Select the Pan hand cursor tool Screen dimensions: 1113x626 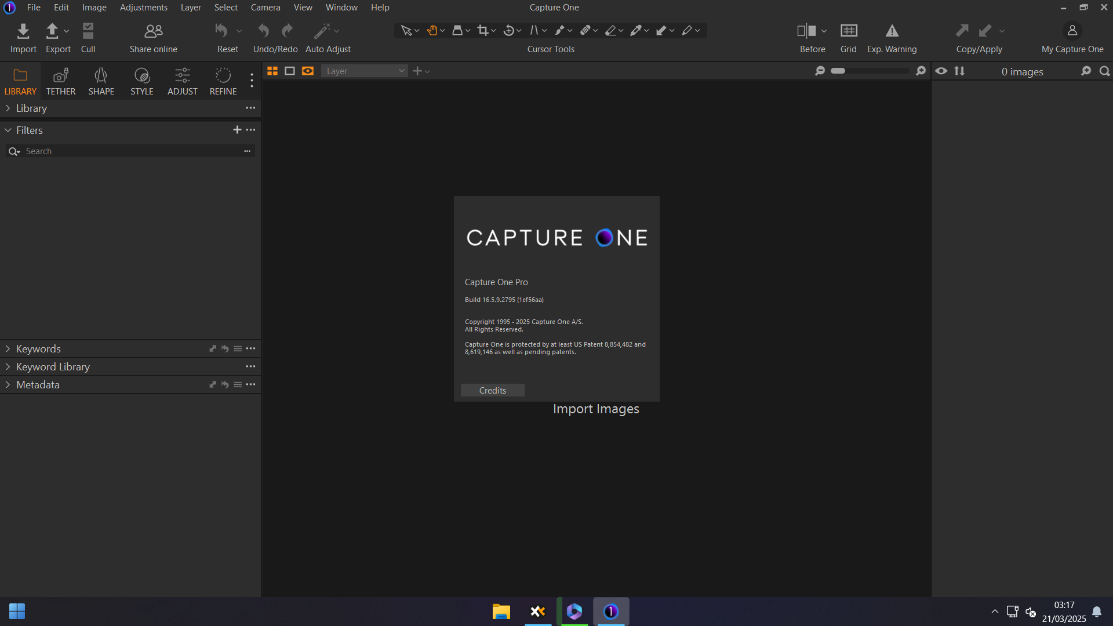point(432,31)
